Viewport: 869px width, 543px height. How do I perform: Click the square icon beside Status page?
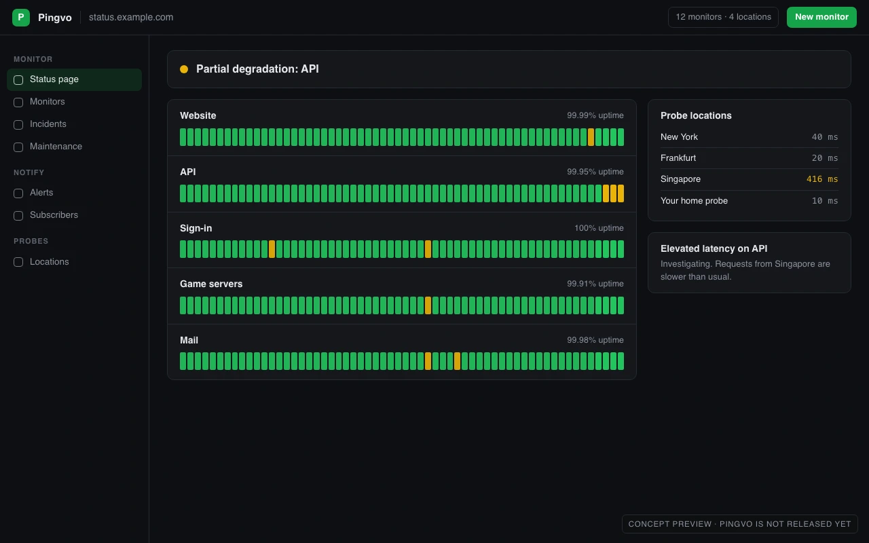18,80
